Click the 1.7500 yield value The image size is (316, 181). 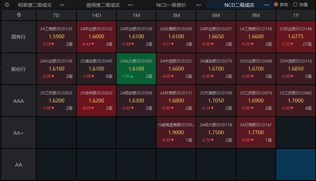pyautogui.click(x=216, y=132)
